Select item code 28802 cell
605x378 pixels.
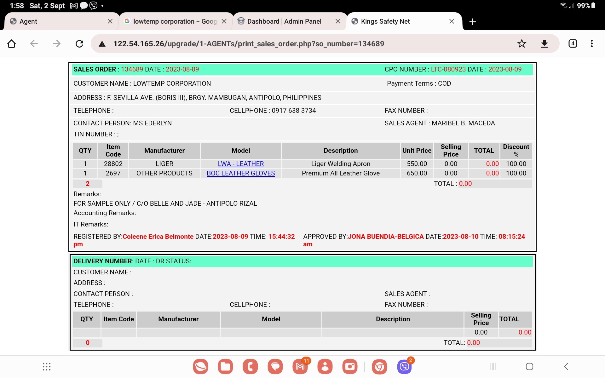tap(113, 164)
